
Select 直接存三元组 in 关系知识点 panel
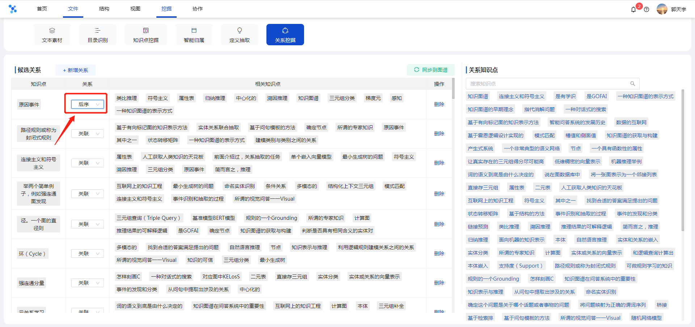(483, 188)
